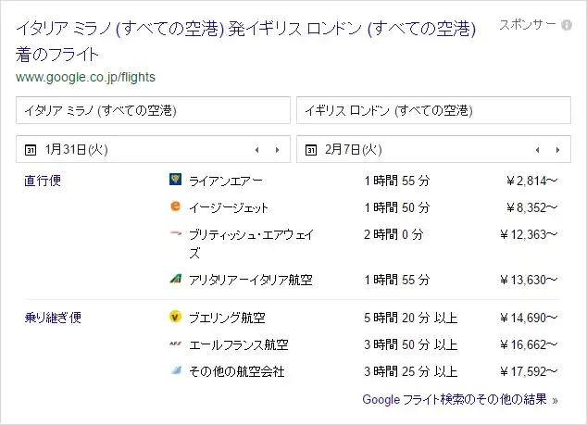Click the Air France logo icon

(x=176, y=344)
